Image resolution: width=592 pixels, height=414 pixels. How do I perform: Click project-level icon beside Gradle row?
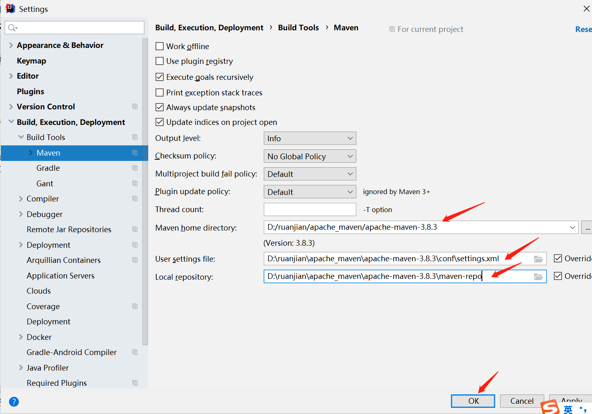click(135, 168)
